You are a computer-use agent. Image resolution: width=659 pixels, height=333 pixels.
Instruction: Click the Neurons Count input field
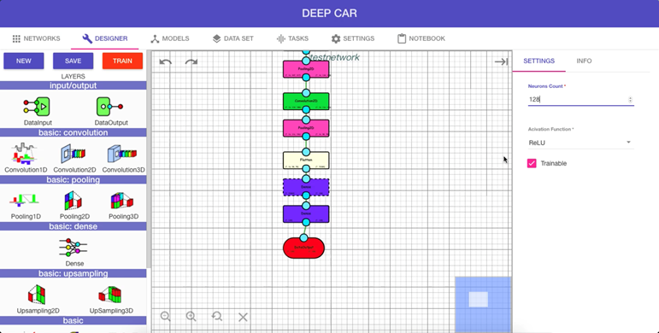[578, 100]
